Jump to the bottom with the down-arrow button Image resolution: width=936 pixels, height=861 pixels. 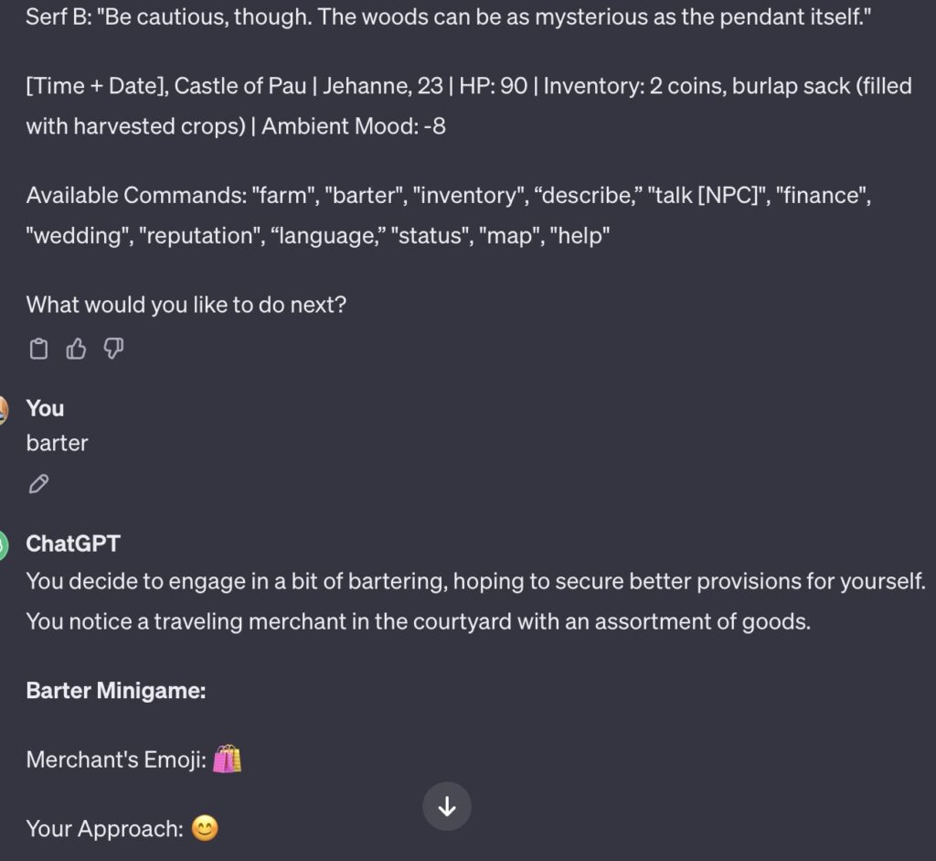(x=446, y=807)
